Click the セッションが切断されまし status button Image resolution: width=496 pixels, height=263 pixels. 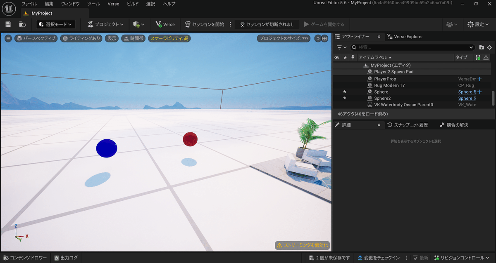click(267, 24)
